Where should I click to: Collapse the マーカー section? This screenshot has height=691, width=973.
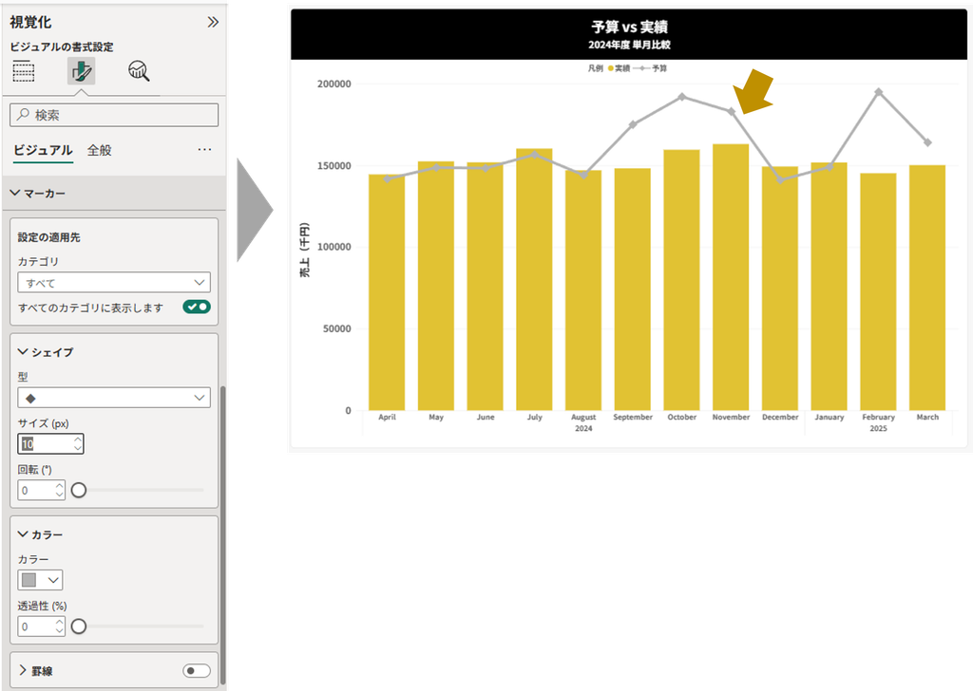click(x=15, y=194)
